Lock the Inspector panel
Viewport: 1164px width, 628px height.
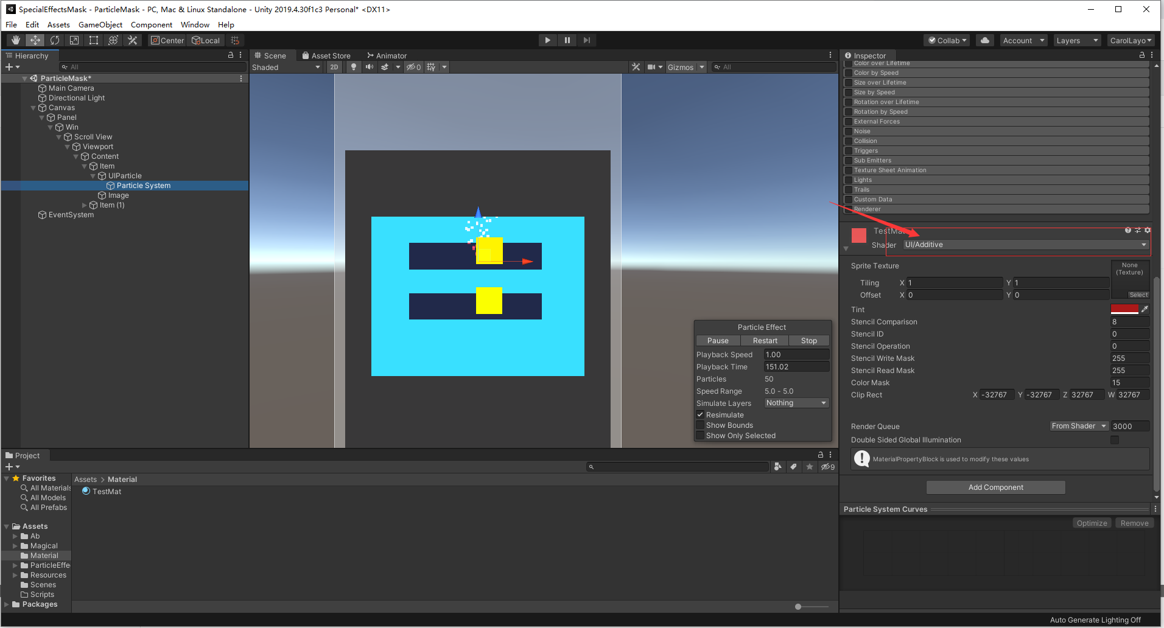coord(1142,55)
